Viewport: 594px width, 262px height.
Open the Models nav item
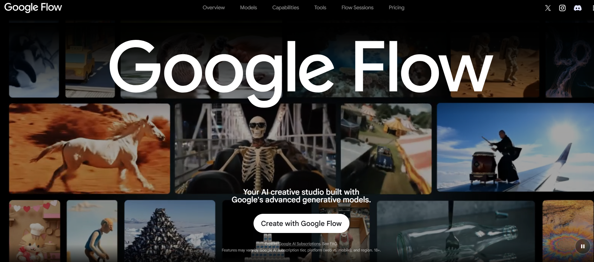[248, 7]
